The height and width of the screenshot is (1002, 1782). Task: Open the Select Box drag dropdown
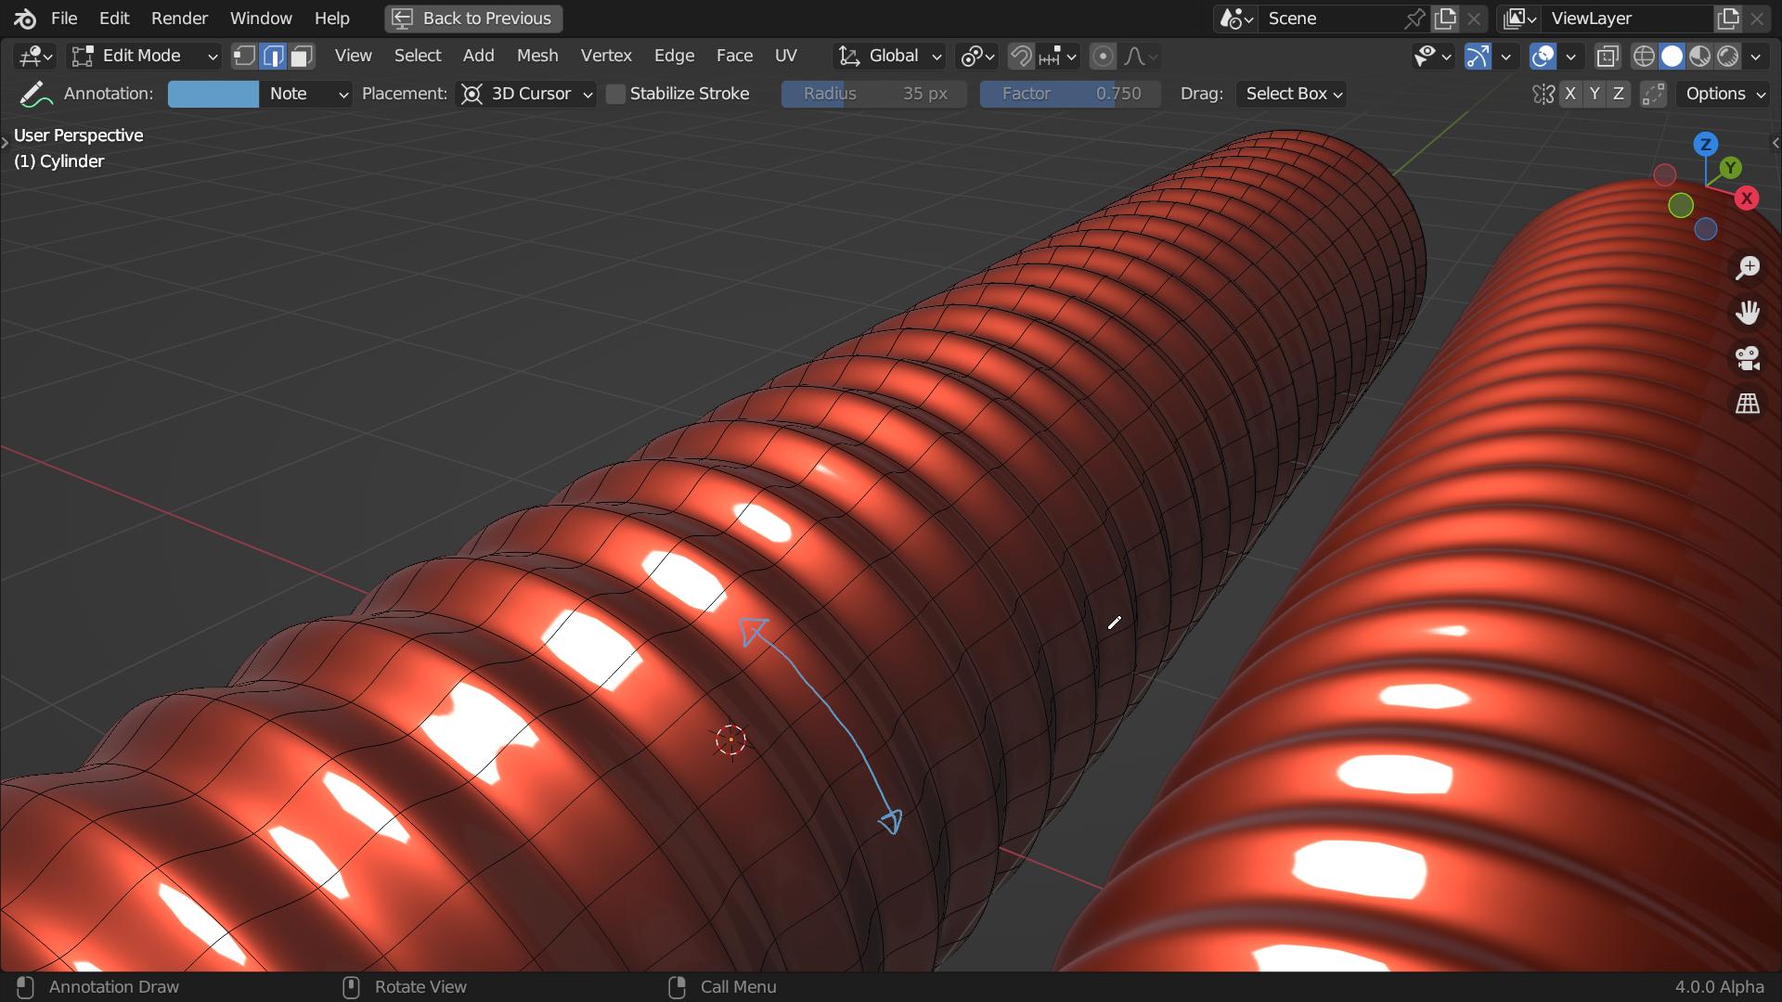pyautogui.click(x=1292, y=94)
